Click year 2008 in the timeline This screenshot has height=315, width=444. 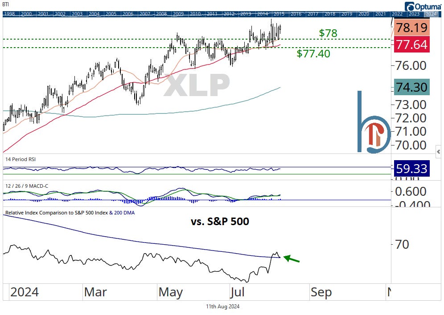coord(161,14)
